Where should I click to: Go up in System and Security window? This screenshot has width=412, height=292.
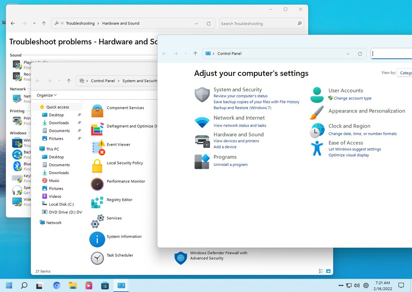coord(69,81)
